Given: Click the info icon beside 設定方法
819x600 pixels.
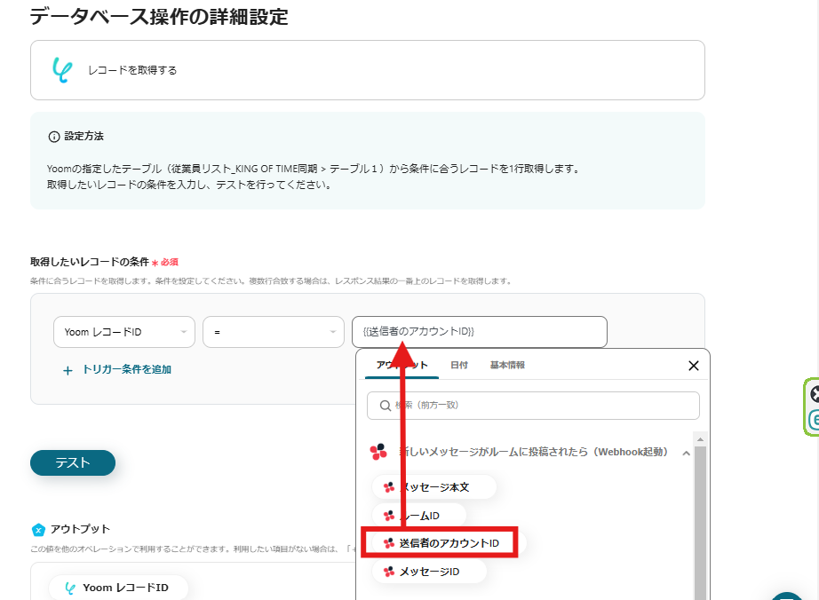Looking at the screenshot, I should click(54, 137).
